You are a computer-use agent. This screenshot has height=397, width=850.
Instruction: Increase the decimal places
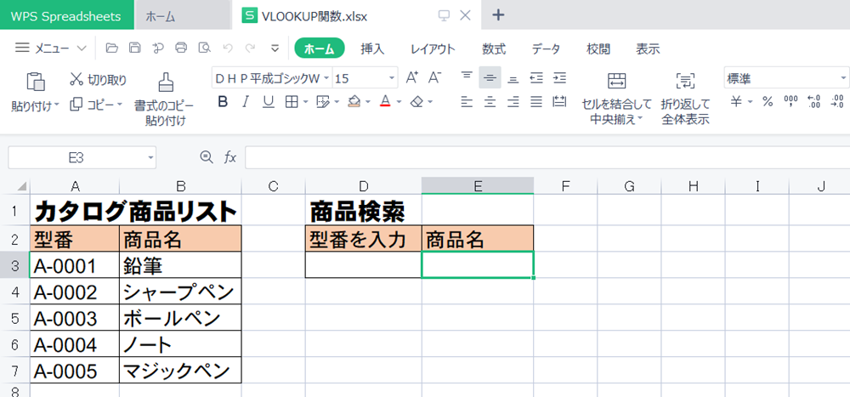[x=813, y=101]
